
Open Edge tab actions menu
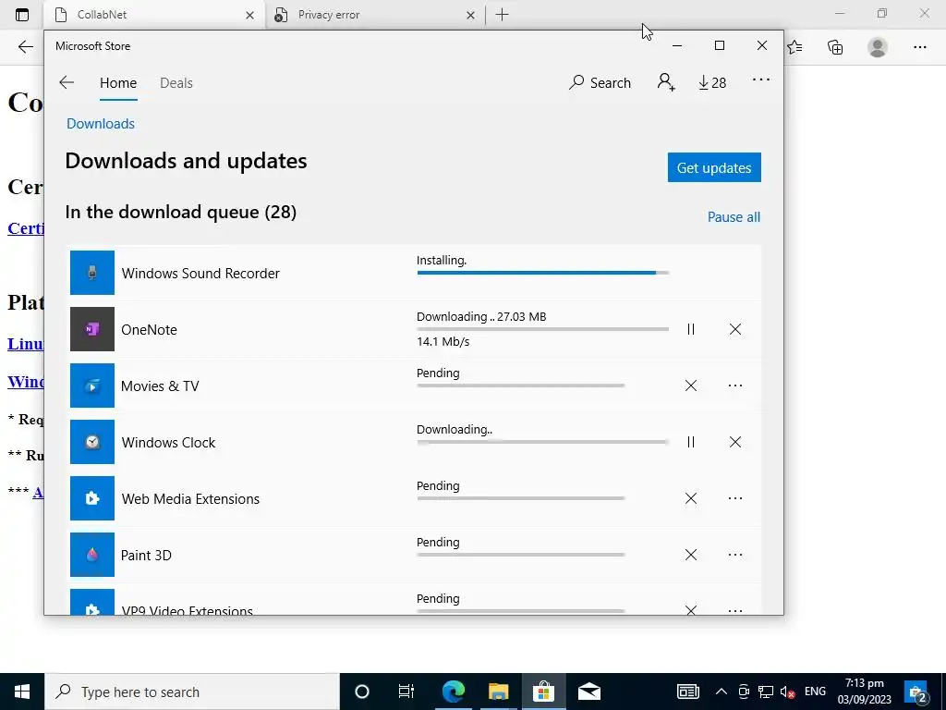coord(22,15)
